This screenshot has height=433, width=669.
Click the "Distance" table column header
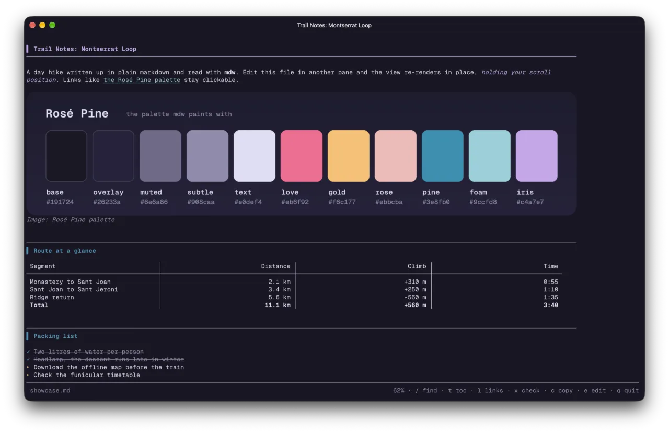tap(276, 266)
